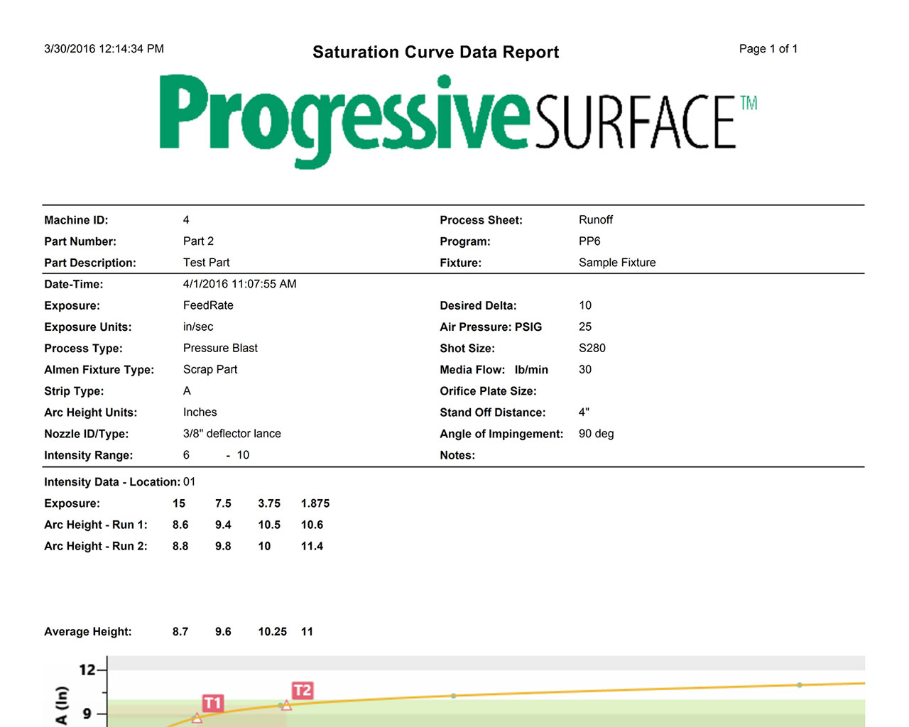Click the Progressive Surface logo
Screen dimensions: 909x727
[458, 121]
